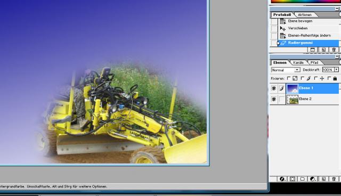Hide the Ebene 1 layer
The height and width of the screenshot is (196, 341).
(274, 88)
